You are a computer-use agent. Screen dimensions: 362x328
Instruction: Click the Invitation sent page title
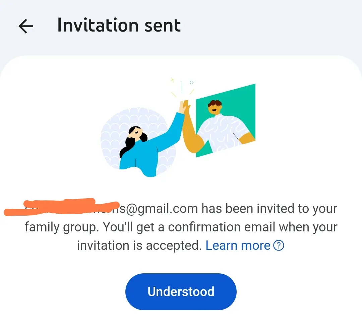tap(119, 25)
